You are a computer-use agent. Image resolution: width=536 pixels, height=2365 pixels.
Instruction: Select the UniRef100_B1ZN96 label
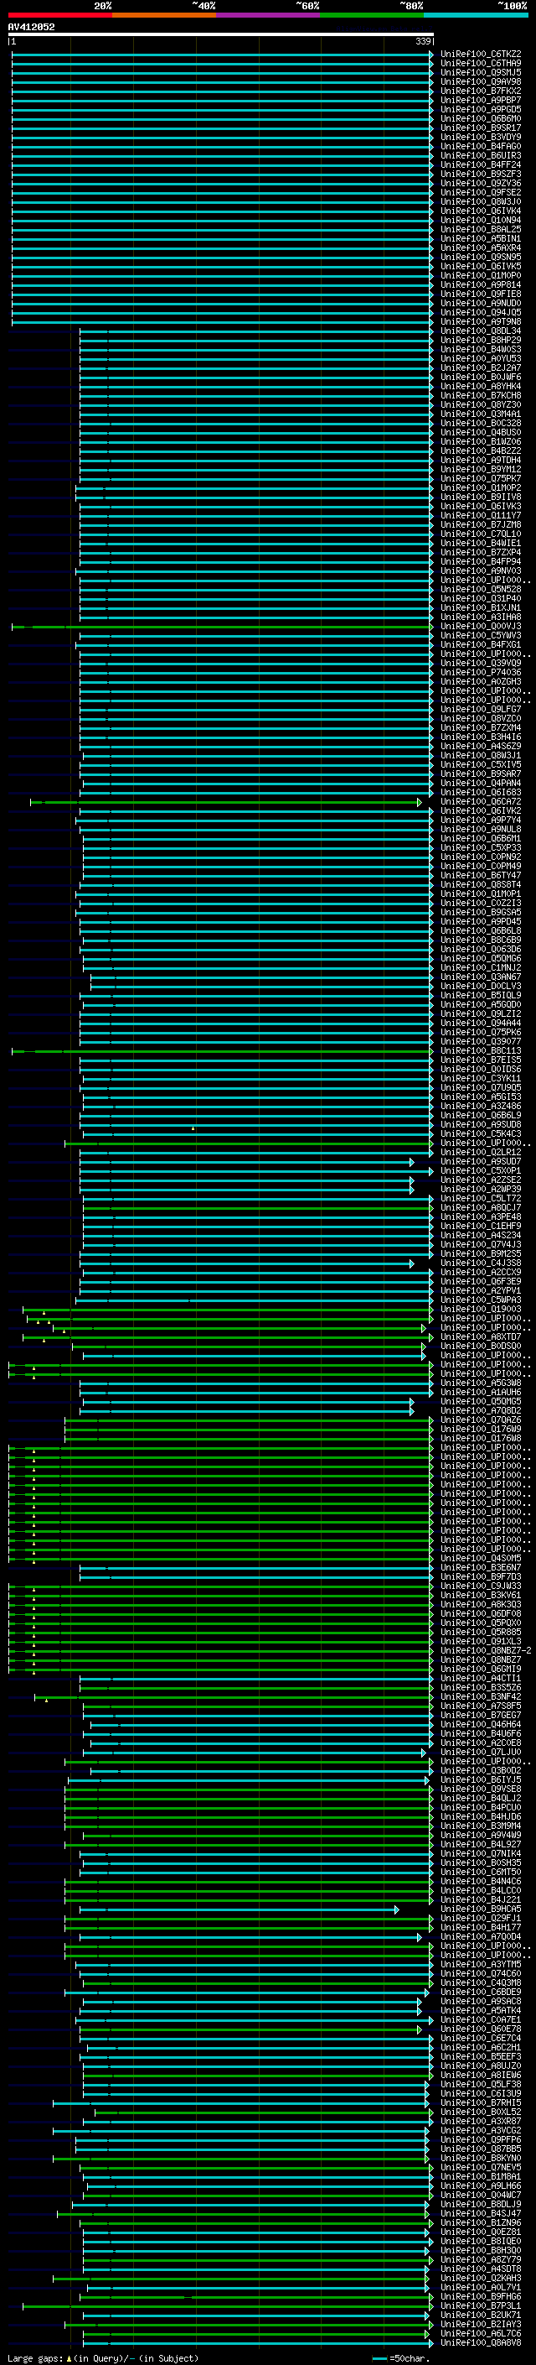click(x=481, y=2222)
